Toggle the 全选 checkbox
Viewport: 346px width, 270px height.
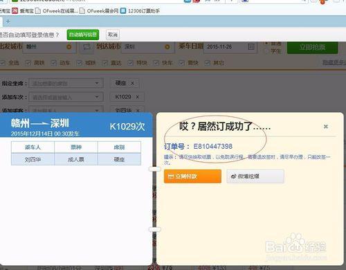click(3, 62)
